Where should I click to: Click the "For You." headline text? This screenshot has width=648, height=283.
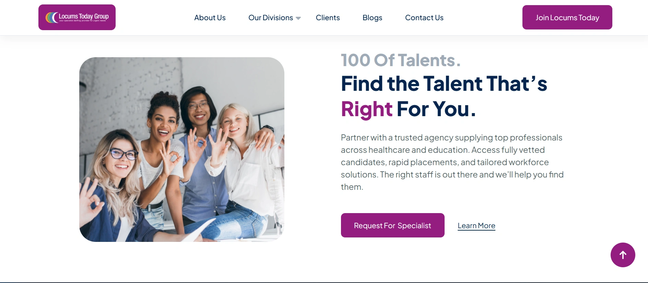pos(436,109)
